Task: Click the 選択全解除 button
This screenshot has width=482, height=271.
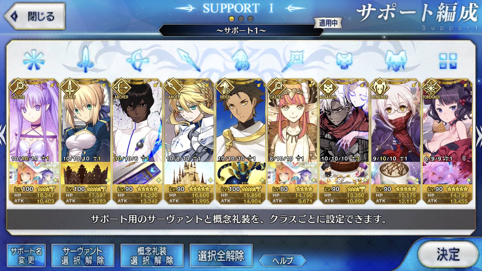Action: point(221,255)
